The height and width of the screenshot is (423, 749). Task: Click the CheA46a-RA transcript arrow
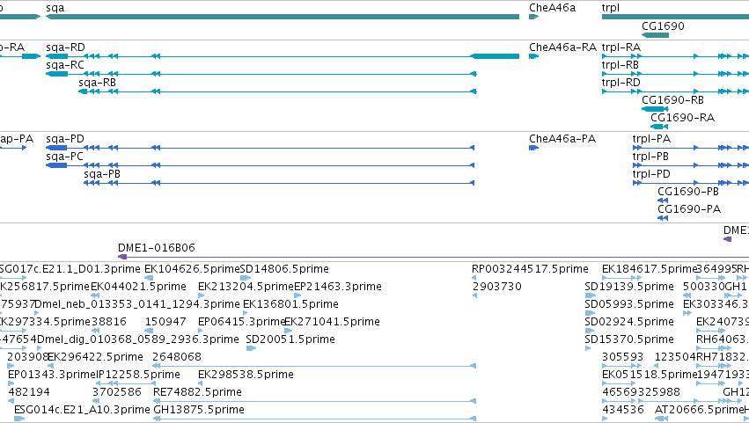[533, 56]
